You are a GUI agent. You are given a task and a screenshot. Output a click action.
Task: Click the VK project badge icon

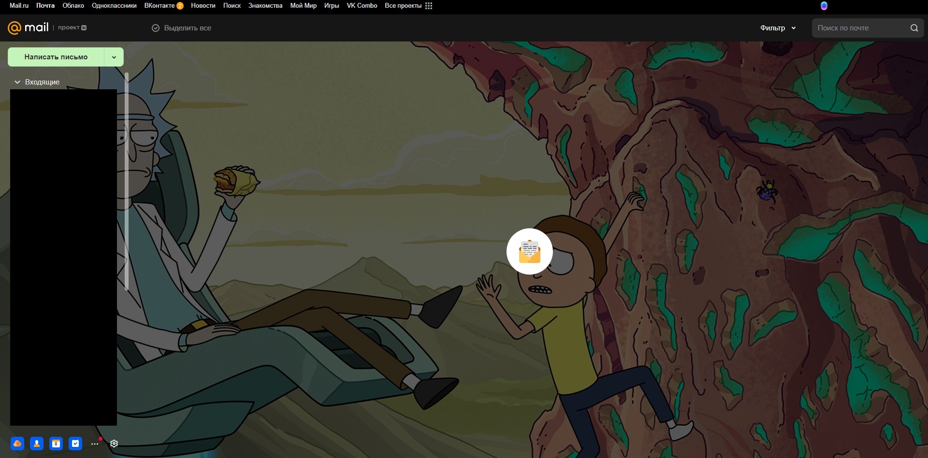(84, 28)
